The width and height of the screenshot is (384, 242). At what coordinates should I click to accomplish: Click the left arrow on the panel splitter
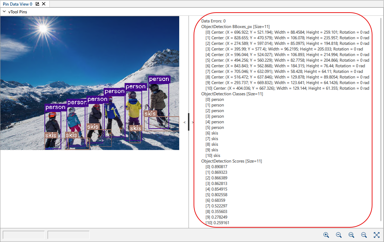(x=184, y=122)
